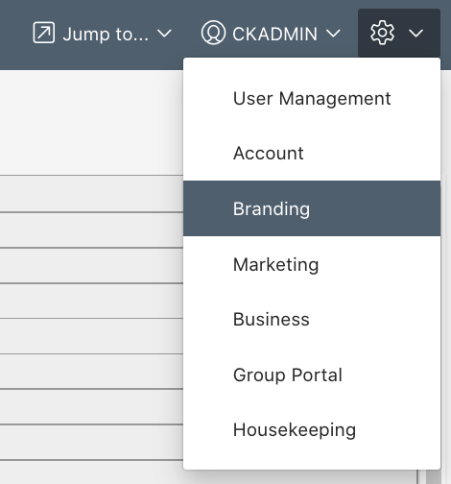Click the settings gear icon
The height and width of the screenshot is (484, 451).
coord(382,33)
